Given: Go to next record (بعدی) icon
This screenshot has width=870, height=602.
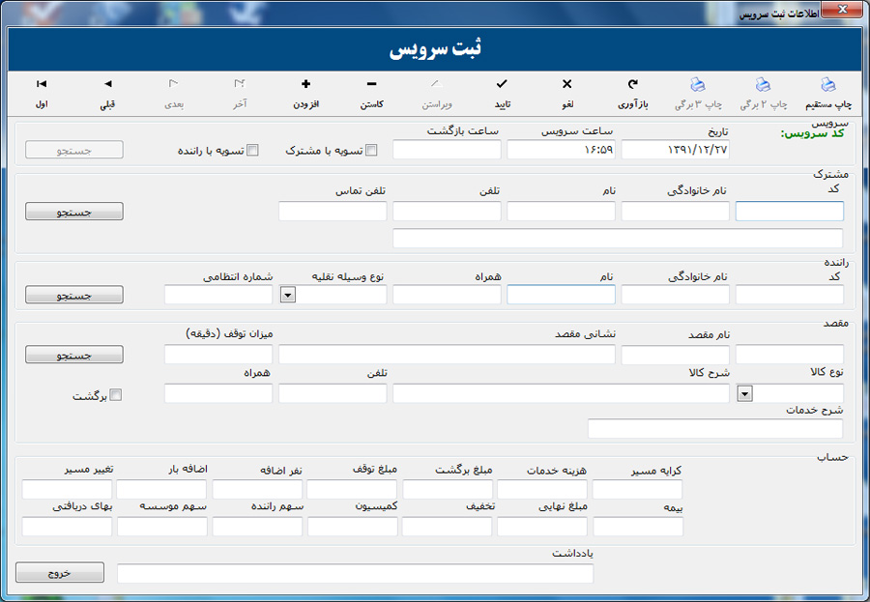Looking at the screenshot, I should (x=173, y=84).
